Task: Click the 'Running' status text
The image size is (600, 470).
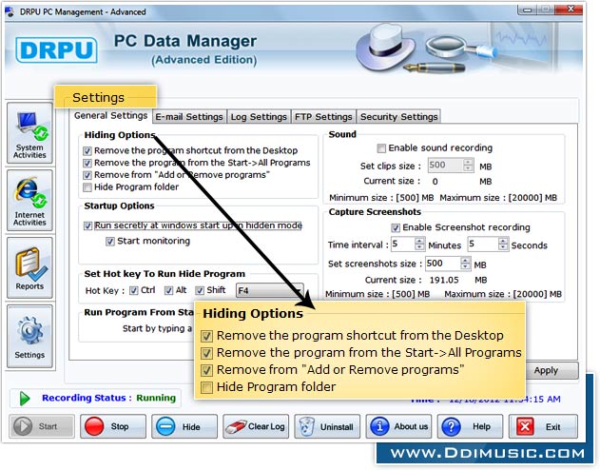Action: click(x=156, y=398)
